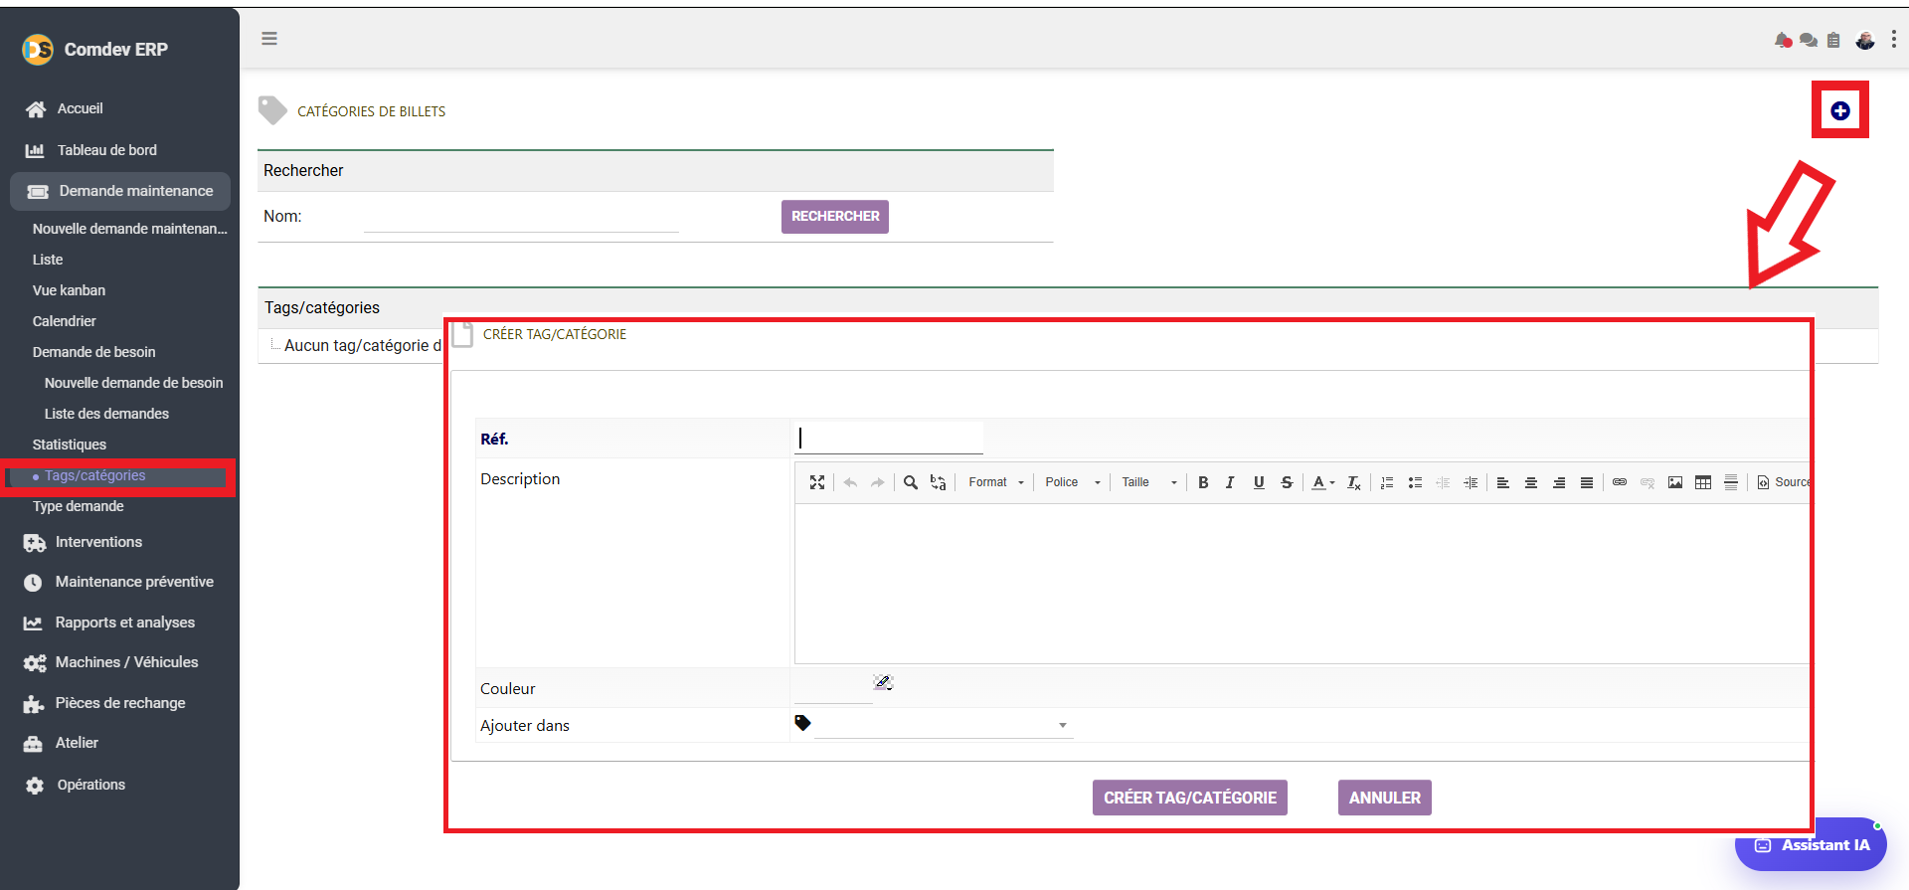Open Liste under Demande maintenance
The height and width of the screenshot is (890, 1909).
click(x=48, y=260)
